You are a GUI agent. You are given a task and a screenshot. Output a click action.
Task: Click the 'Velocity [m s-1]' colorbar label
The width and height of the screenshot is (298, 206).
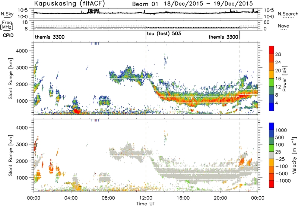click(294, 155)
